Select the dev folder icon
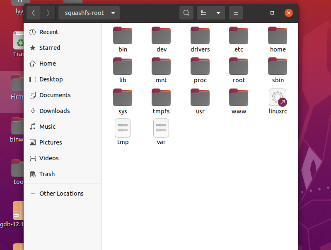Screen dimensions: 331x250 161,36
